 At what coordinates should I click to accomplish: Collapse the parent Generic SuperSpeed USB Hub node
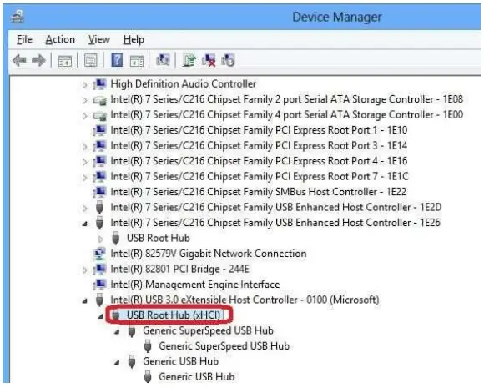pos(117,332)
